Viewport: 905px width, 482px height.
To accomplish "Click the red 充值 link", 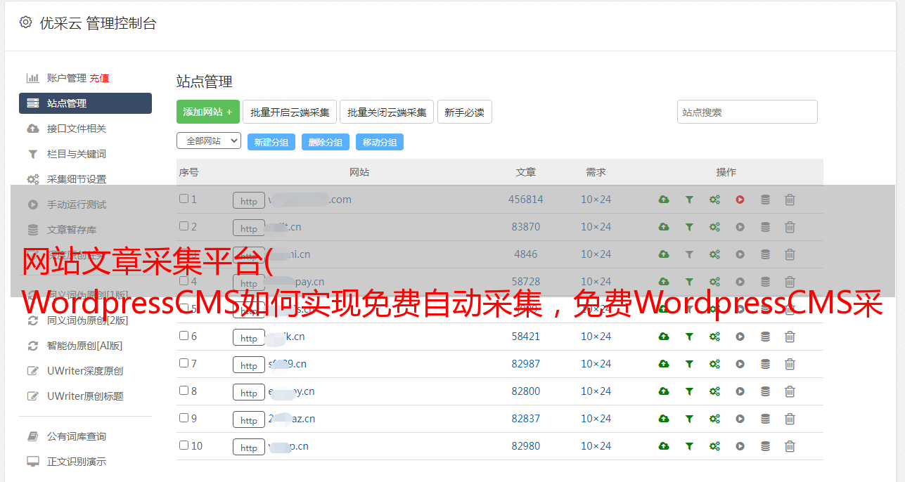I will pos(99,78).
